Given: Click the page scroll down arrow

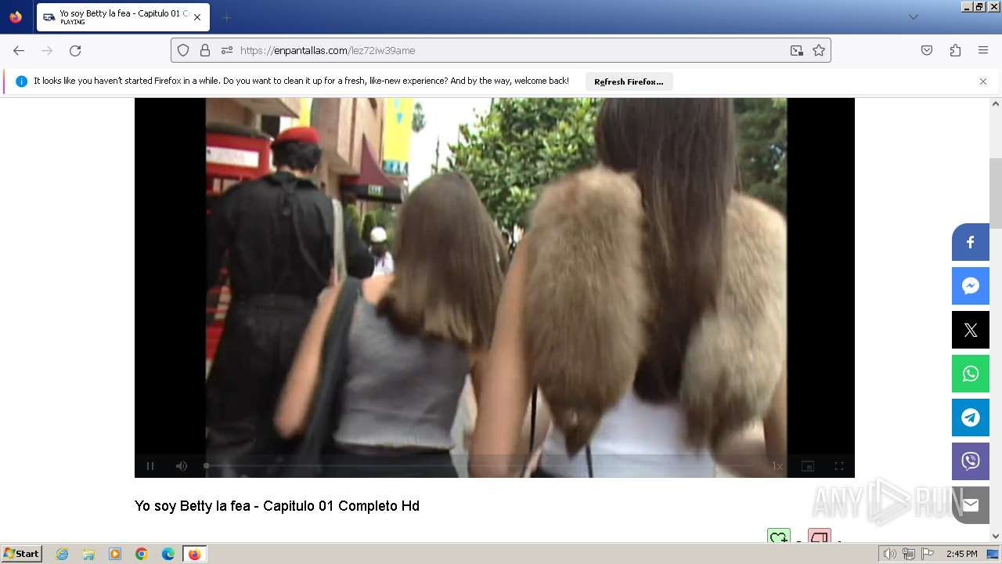Looking at the screenshot, I should point(996,537).
